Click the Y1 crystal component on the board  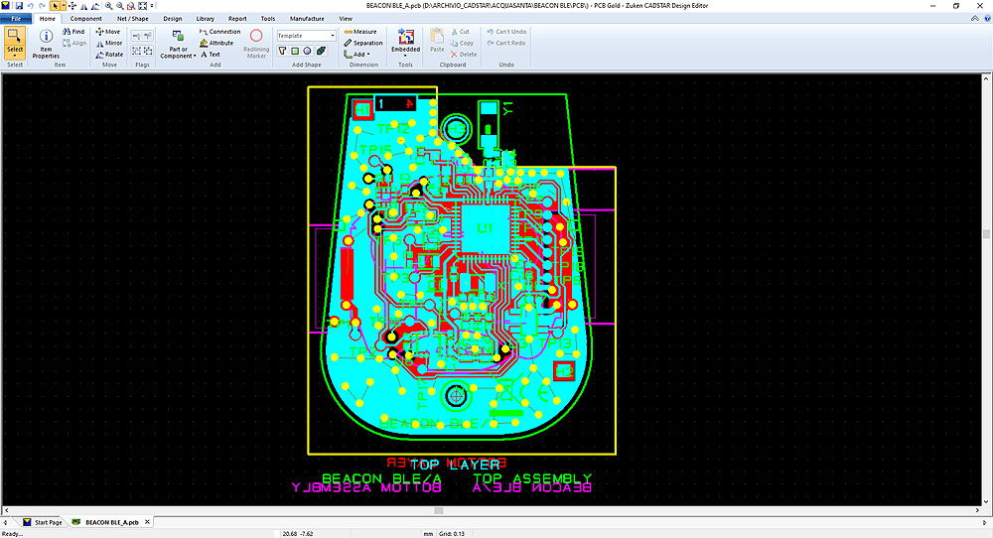[x=488, y=125]
